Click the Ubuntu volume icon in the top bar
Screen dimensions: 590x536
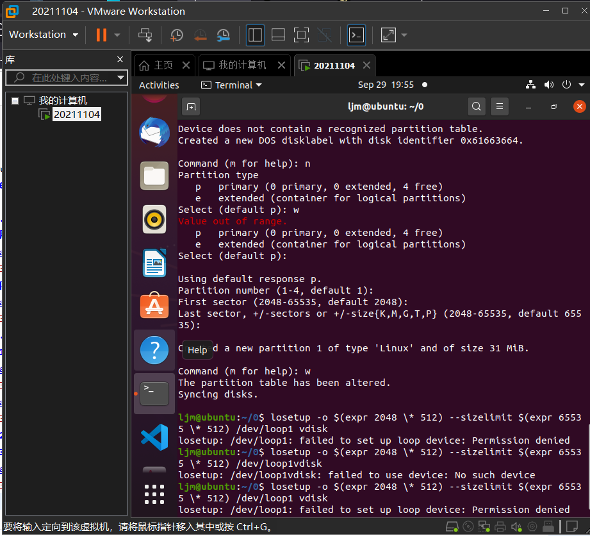[548, 85]
